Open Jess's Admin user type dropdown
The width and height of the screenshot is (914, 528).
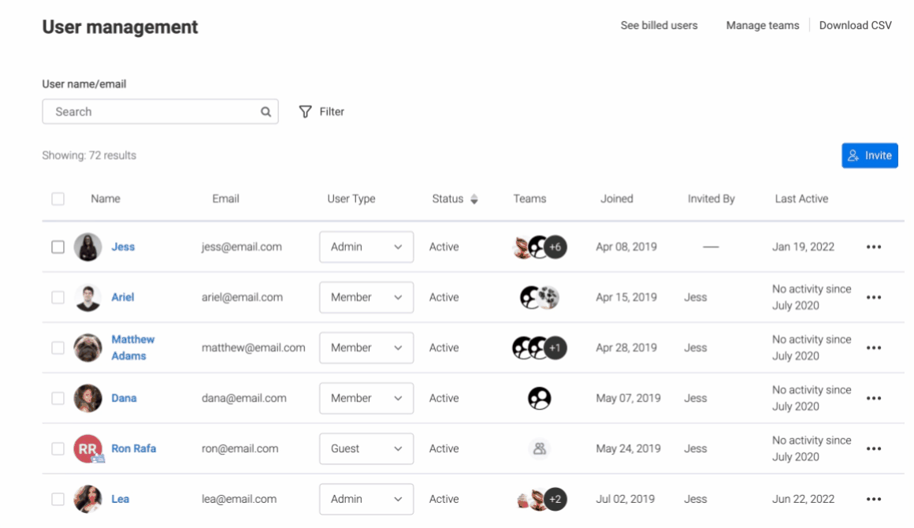(x=366, y=247)
